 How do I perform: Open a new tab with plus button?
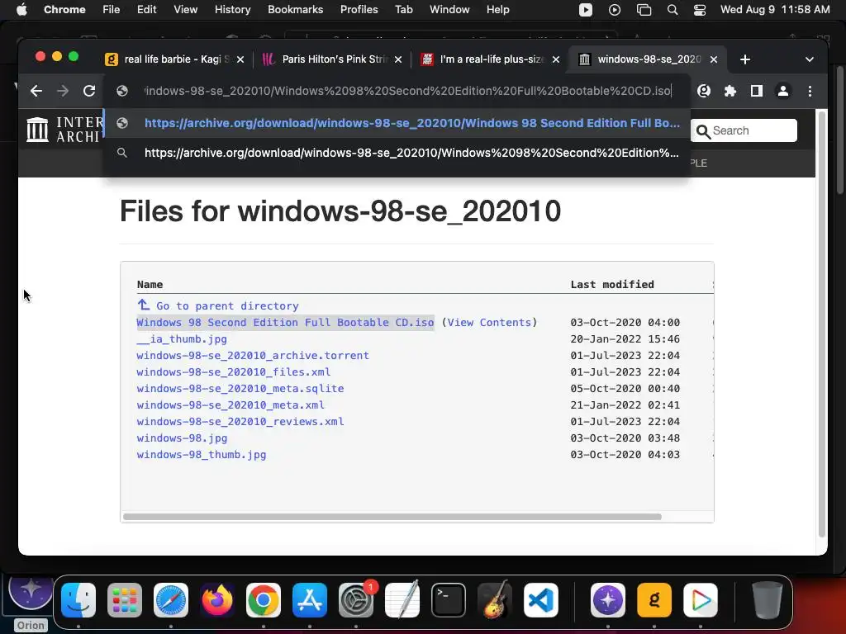point(745,59)
